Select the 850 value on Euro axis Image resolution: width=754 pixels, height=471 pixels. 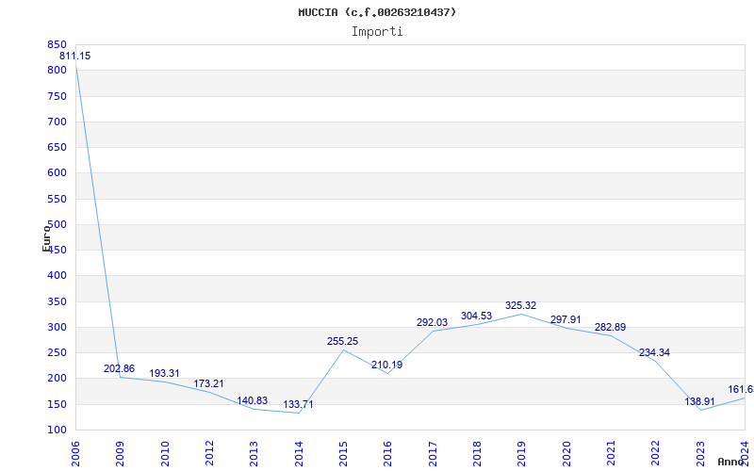coord(57,44)
